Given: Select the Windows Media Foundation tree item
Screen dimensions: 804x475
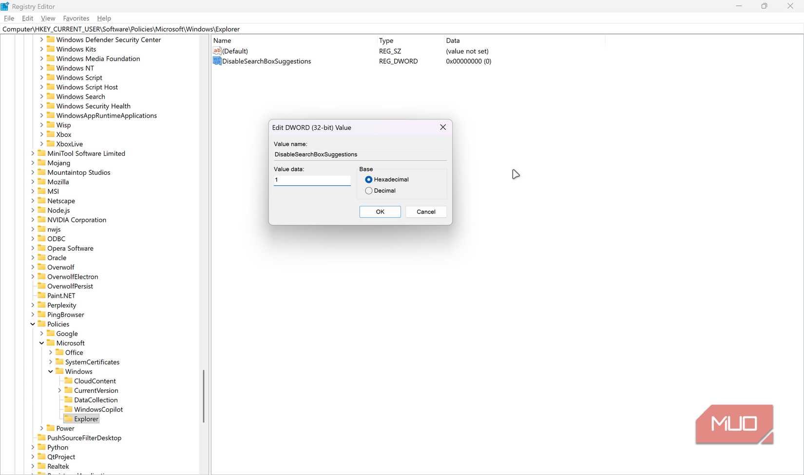Looking at the screenshot, I should (98, 58).
